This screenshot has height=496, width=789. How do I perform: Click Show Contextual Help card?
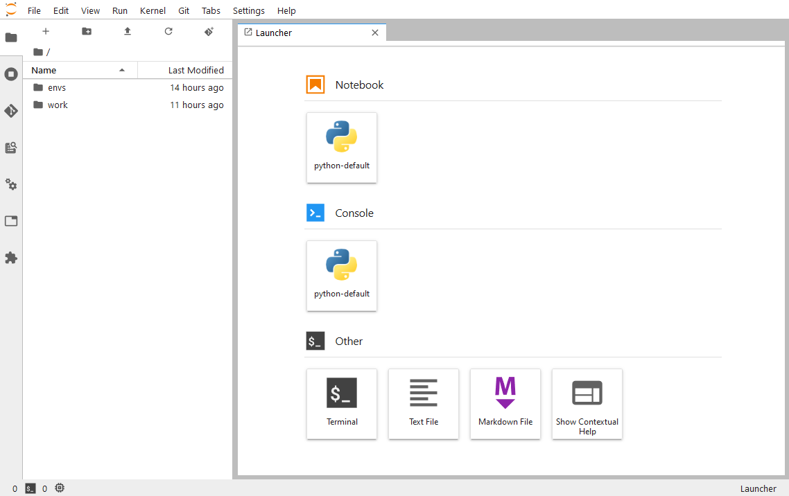coord(587,404)
